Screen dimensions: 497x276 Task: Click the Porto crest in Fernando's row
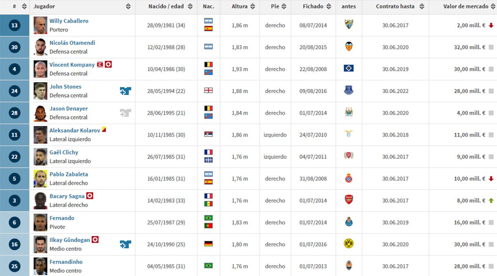coord(349,222)
